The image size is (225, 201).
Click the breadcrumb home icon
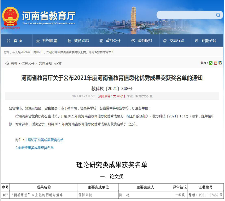(7, 63)
